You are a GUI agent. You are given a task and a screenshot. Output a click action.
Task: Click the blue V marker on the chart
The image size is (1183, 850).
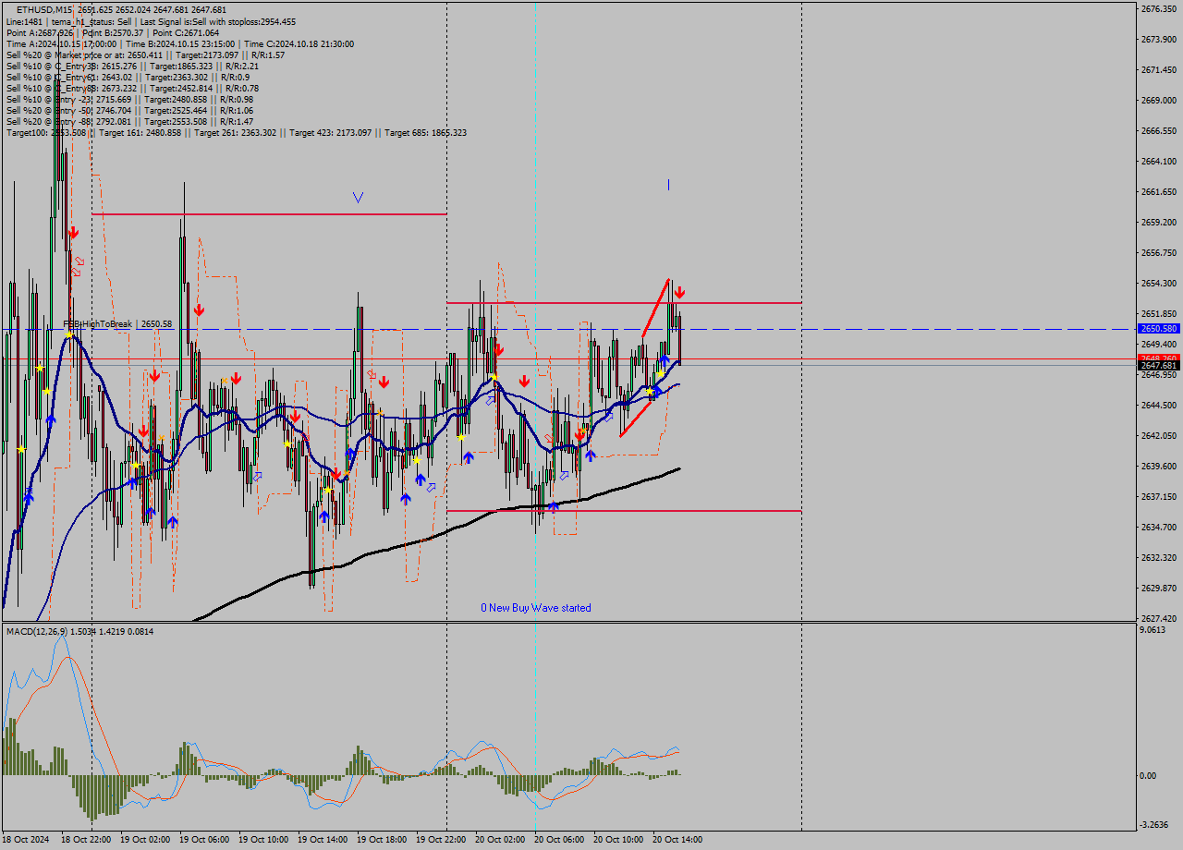358,197
